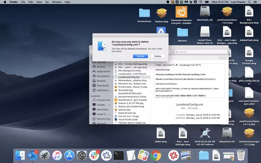Image resolution: width=261 pixels, height=163 pixels.
Task: Open Launchpad rocket icon in Dock
Action: [x=45, y=155]
